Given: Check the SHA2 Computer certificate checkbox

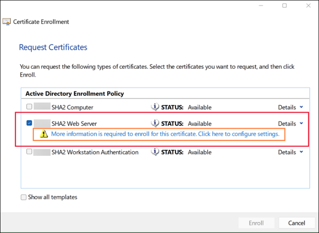Looking at the screenshot, I should point(29,107).
